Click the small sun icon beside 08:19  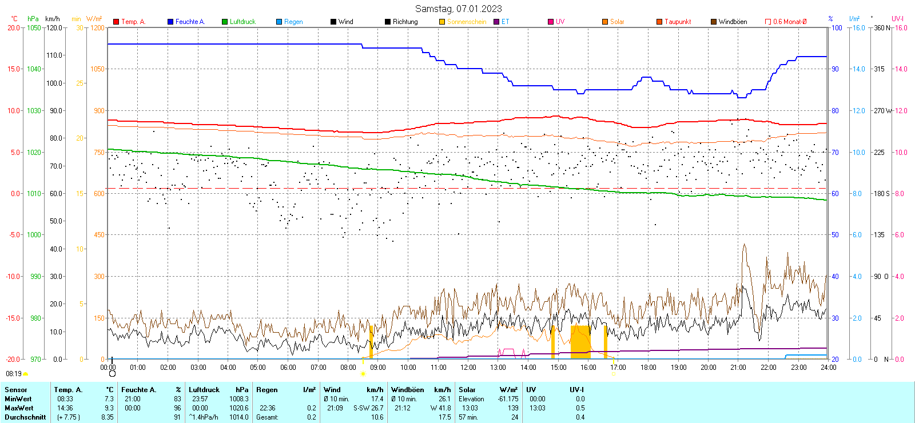tap(25, 374)
